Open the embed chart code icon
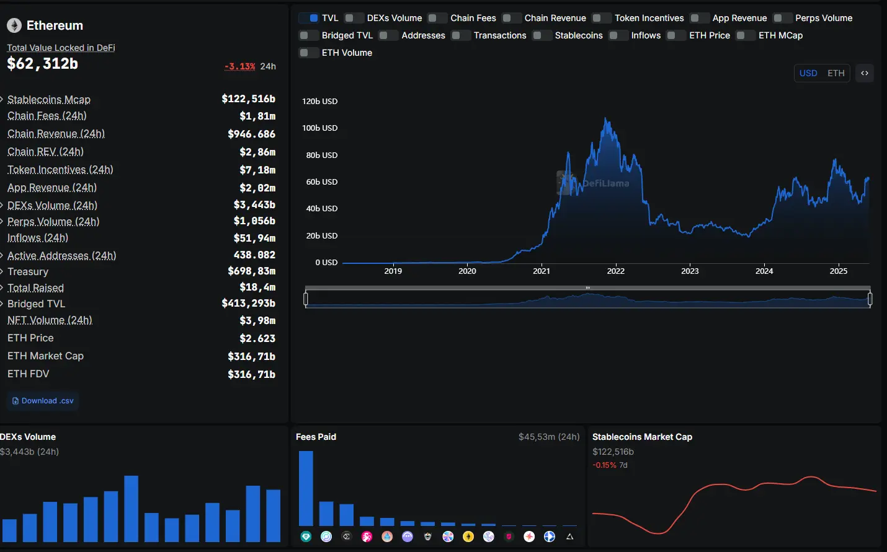The image size is (887, 552). coord(865,73)
